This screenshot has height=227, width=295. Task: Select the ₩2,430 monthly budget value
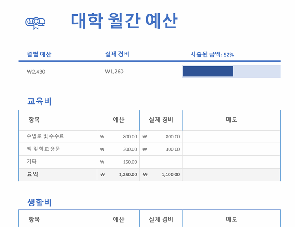[x=36, y=72]
